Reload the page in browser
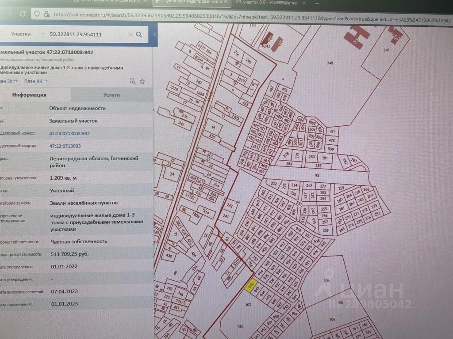 pyautogui.click(x=22, y=15)
